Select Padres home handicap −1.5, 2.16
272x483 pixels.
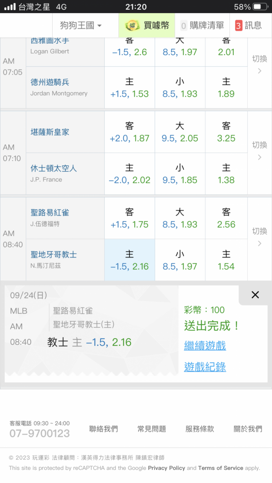(x=129, y=260)
